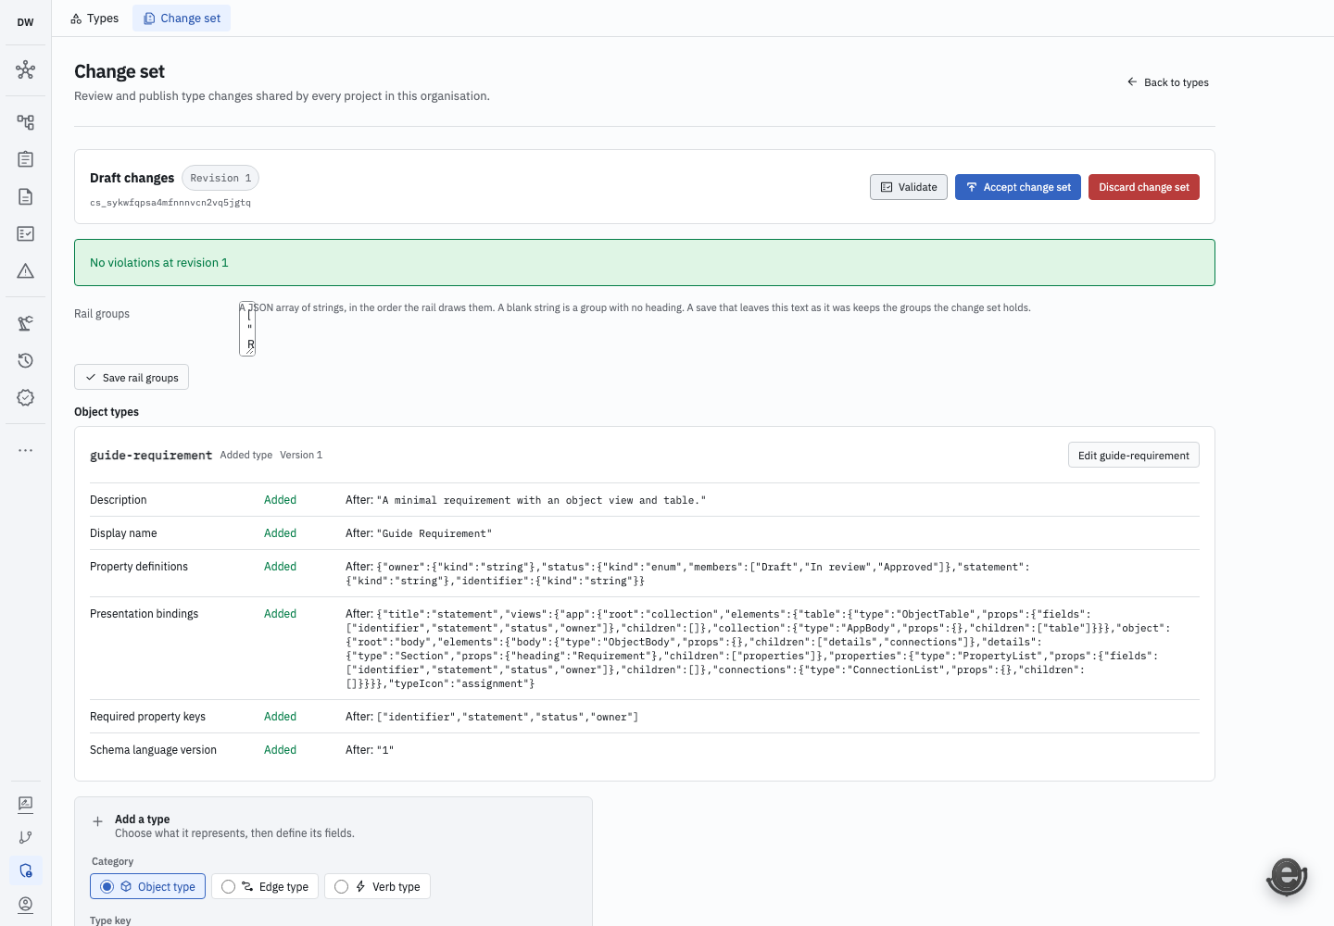Viewport: 1334px width, 926px height.
Task: Click Discard change set
Action: click(x=1144, y=187)
